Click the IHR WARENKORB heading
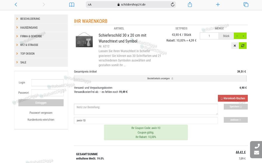Screen dimensions: 262x163 [x=91, y=21]
